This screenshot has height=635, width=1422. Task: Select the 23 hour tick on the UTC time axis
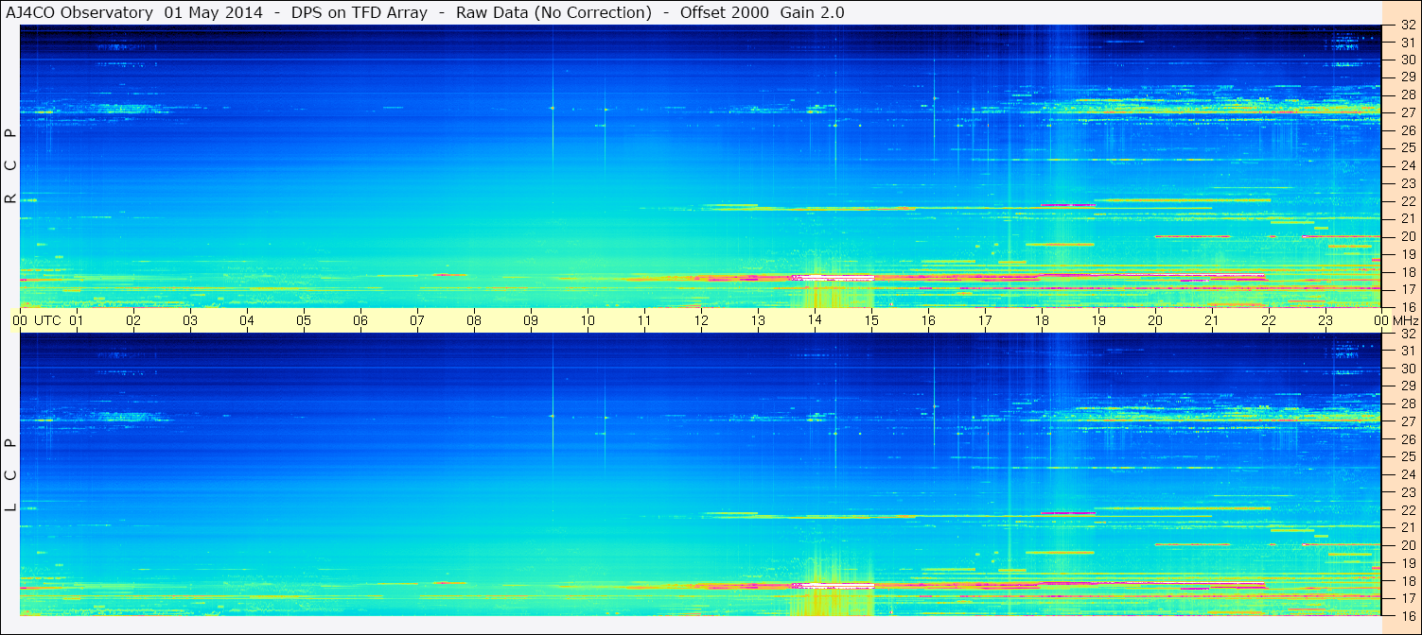(x=1325, y=320)
